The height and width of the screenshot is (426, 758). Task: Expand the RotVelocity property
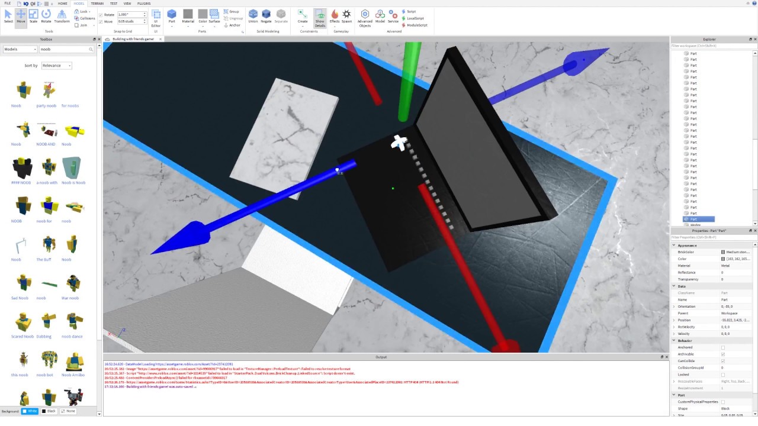pos(674,327)
